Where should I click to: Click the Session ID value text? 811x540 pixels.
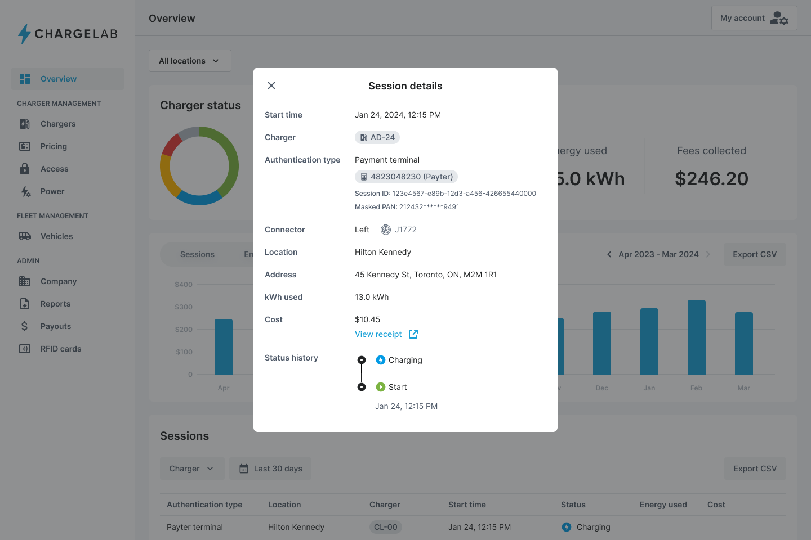pos(464,193)
